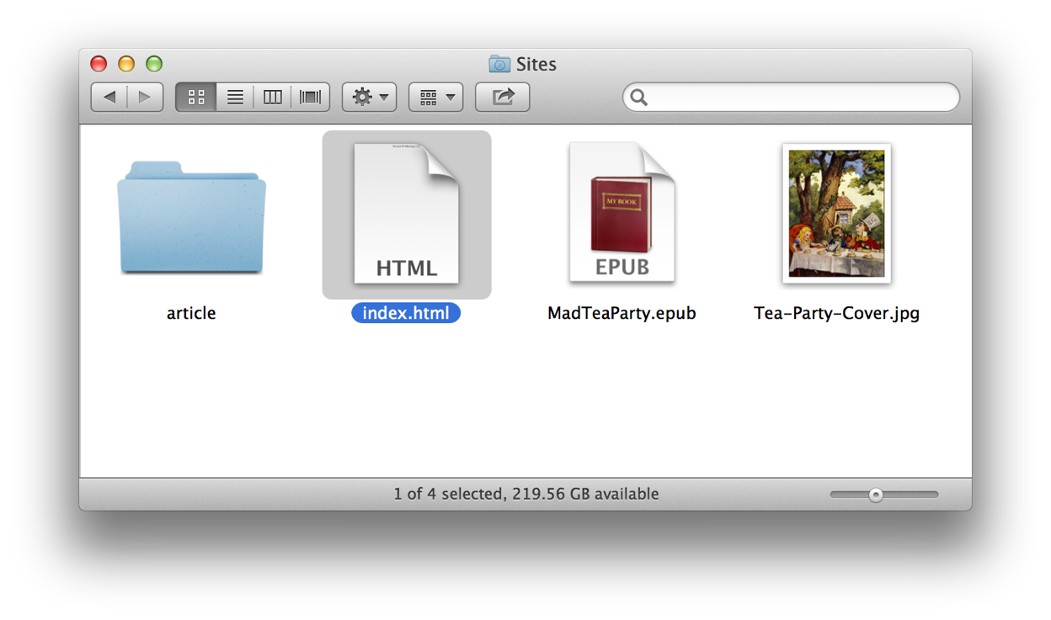
Task: Switch to Cover Flow view
Action: click(x=310, y=97)
